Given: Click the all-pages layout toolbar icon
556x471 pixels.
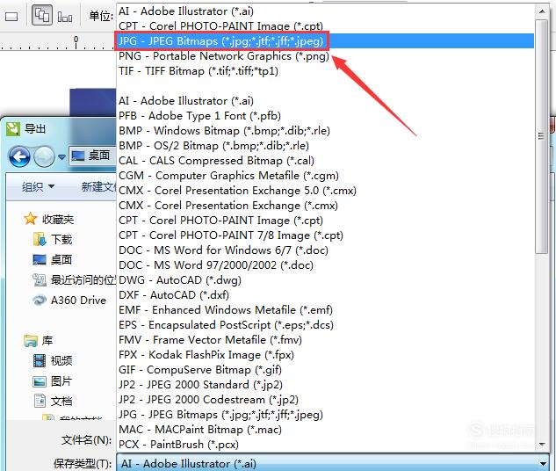Looking at the screenshot, I should pyautogui.click(x=42, y=15).
